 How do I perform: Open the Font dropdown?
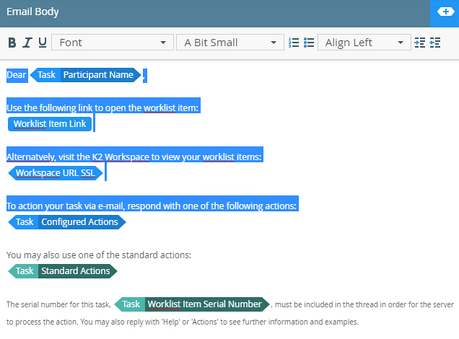tap(112, 43)
